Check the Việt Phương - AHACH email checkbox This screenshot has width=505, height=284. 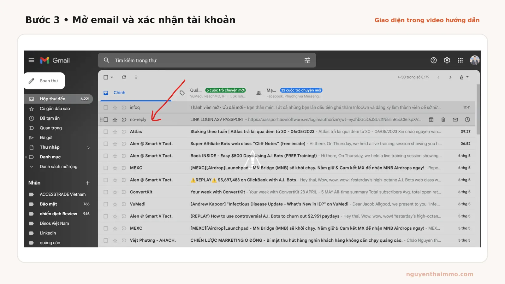(106, 240)
